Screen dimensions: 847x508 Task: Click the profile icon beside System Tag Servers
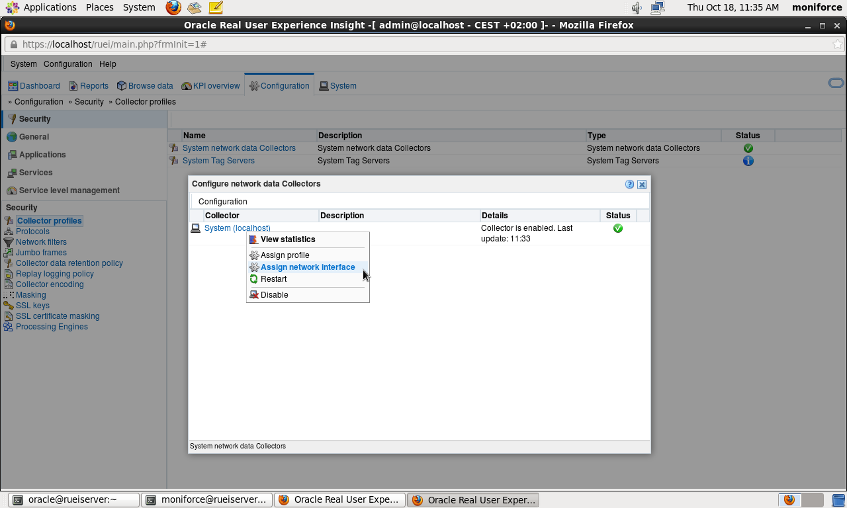pyautogui.click(x=174, y=161)
